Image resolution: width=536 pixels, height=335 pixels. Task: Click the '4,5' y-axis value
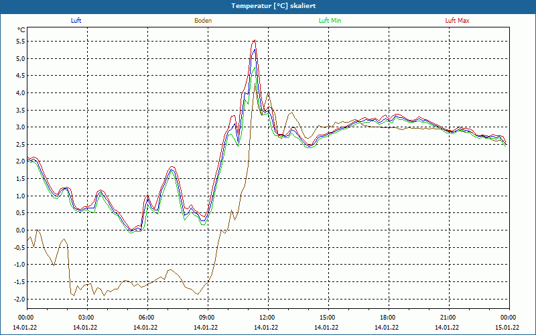21,76
